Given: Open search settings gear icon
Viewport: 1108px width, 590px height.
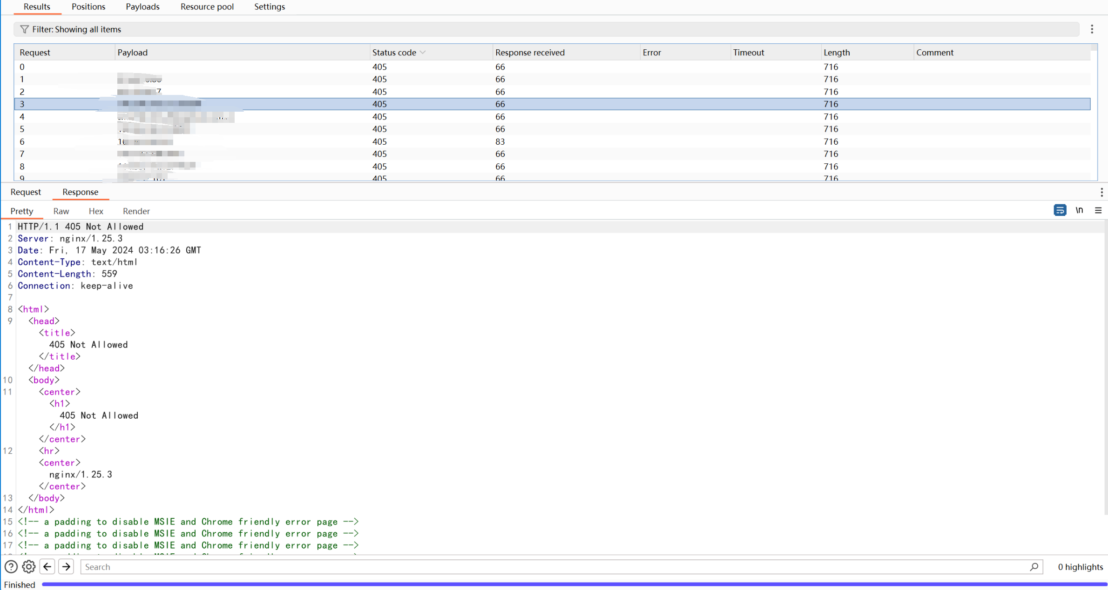Looking at the screenshot, I should 29,567.
